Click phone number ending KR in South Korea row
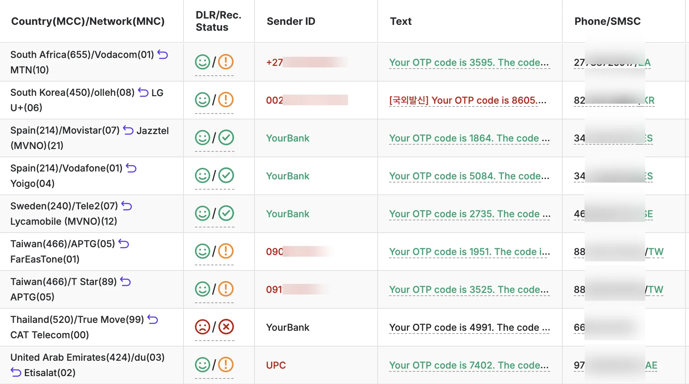 (614, 100)
